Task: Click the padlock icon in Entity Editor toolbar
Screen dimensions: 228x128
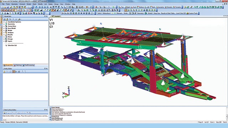Action: (5, 71)
